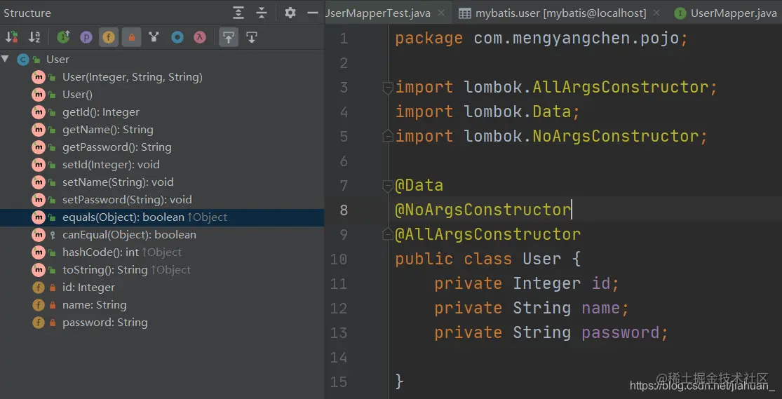Select hashCode(): int method
Viewport: 782px width, 399px height.
[x=162, y=252]
